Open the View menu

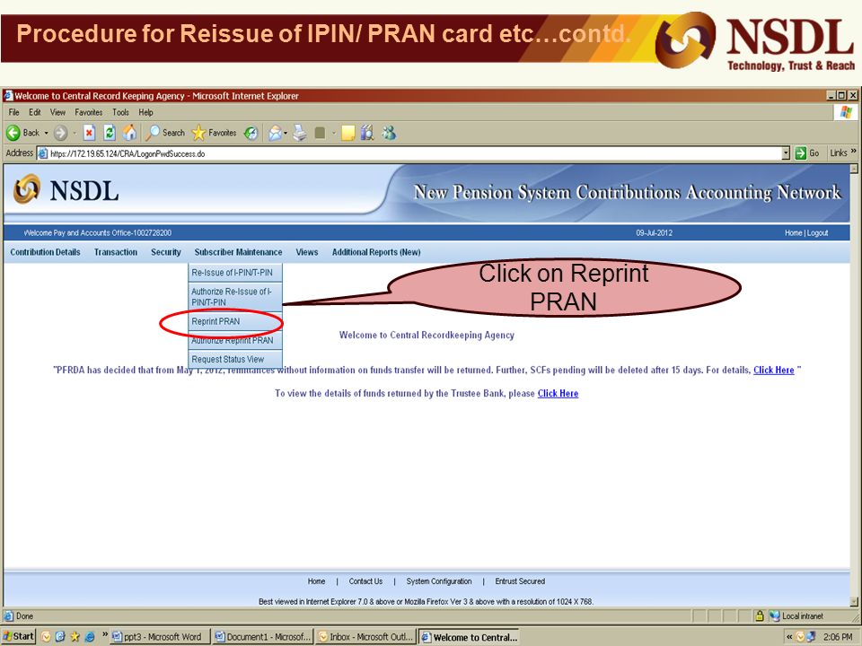57,113
